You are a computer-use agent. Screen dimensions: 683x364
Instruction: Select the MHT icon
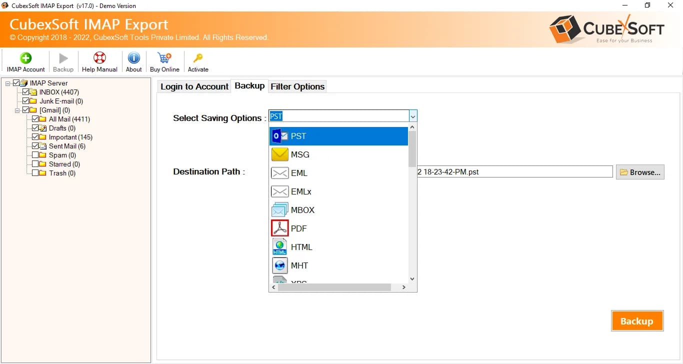tap(279, 265)
